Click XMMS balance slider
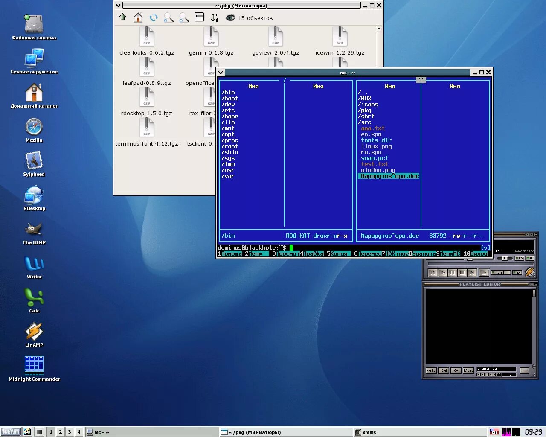 click(505, 258)
